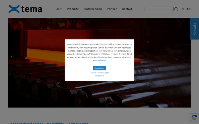The image size is (199, 124).
Task: Open the Kontakt menu item in header
Action: (x=127, y=9)
